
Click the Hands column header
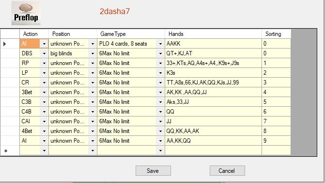pos(213,34)
